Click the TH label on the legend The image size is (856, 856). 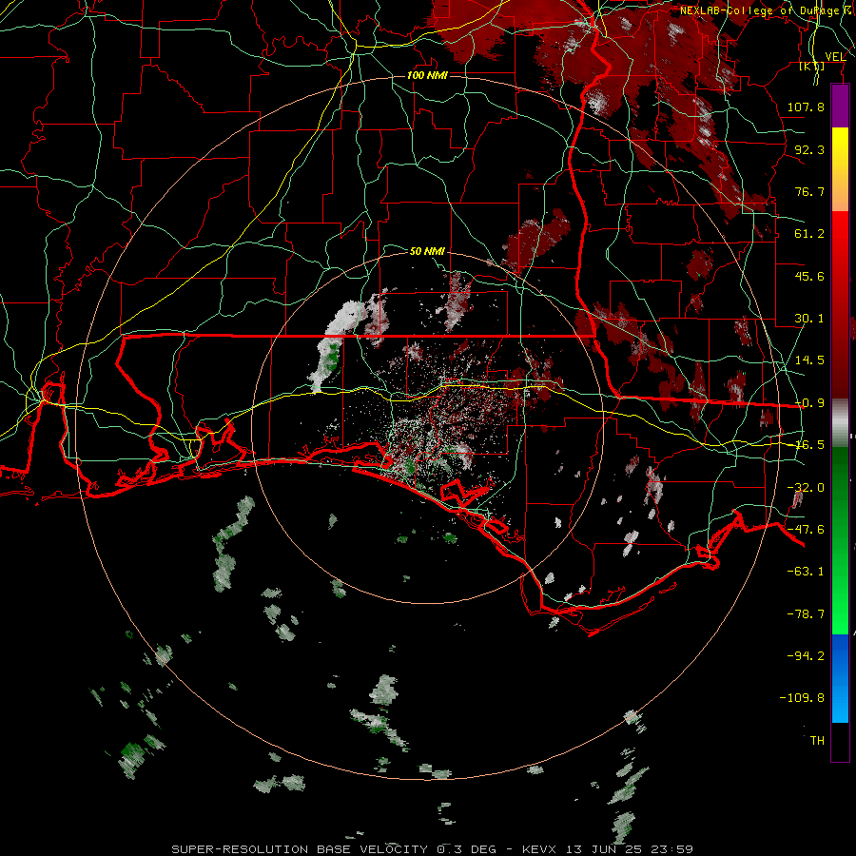(817, 741)
